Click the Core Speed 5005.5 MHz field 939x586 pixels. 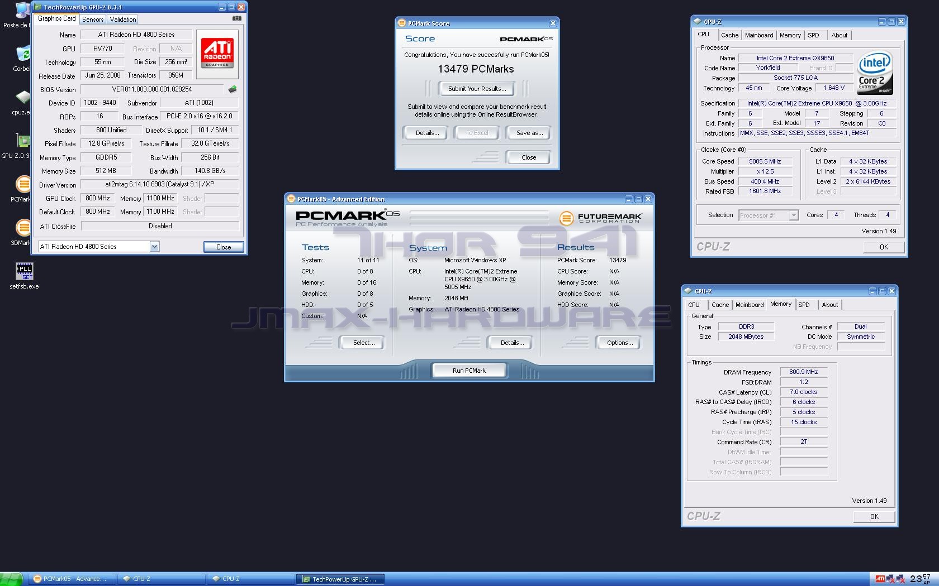(765, 161)
